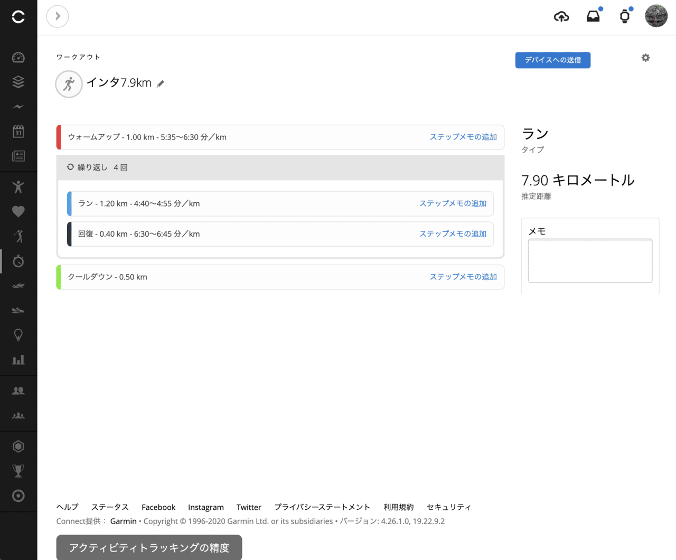Viewport: 676px width, 560px height.
Task: Open the プライバシーステートメント link
Action: (x=322, y=507)
